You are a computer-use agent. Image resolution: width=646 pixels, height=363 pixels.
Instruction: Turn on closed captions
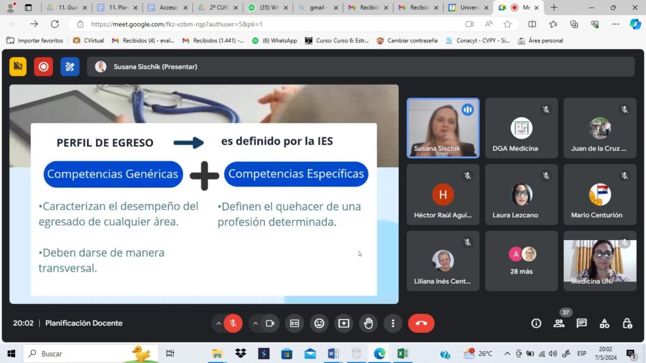pyautogui.click(x=295, y=323)
